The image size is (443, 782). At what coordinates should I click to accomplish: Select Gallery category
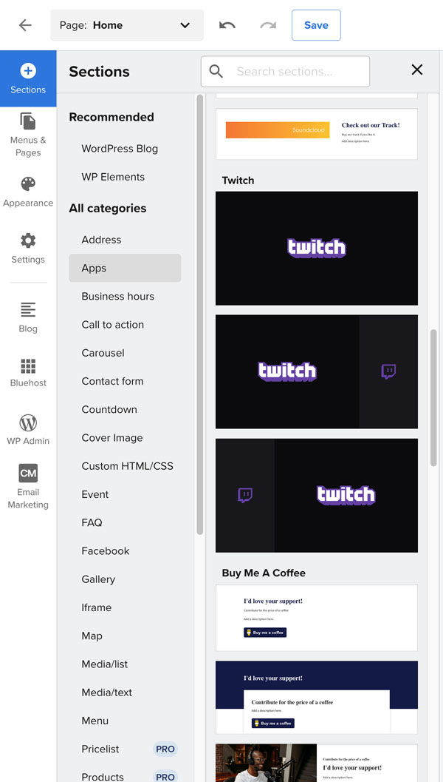click(x=98, y=579)
